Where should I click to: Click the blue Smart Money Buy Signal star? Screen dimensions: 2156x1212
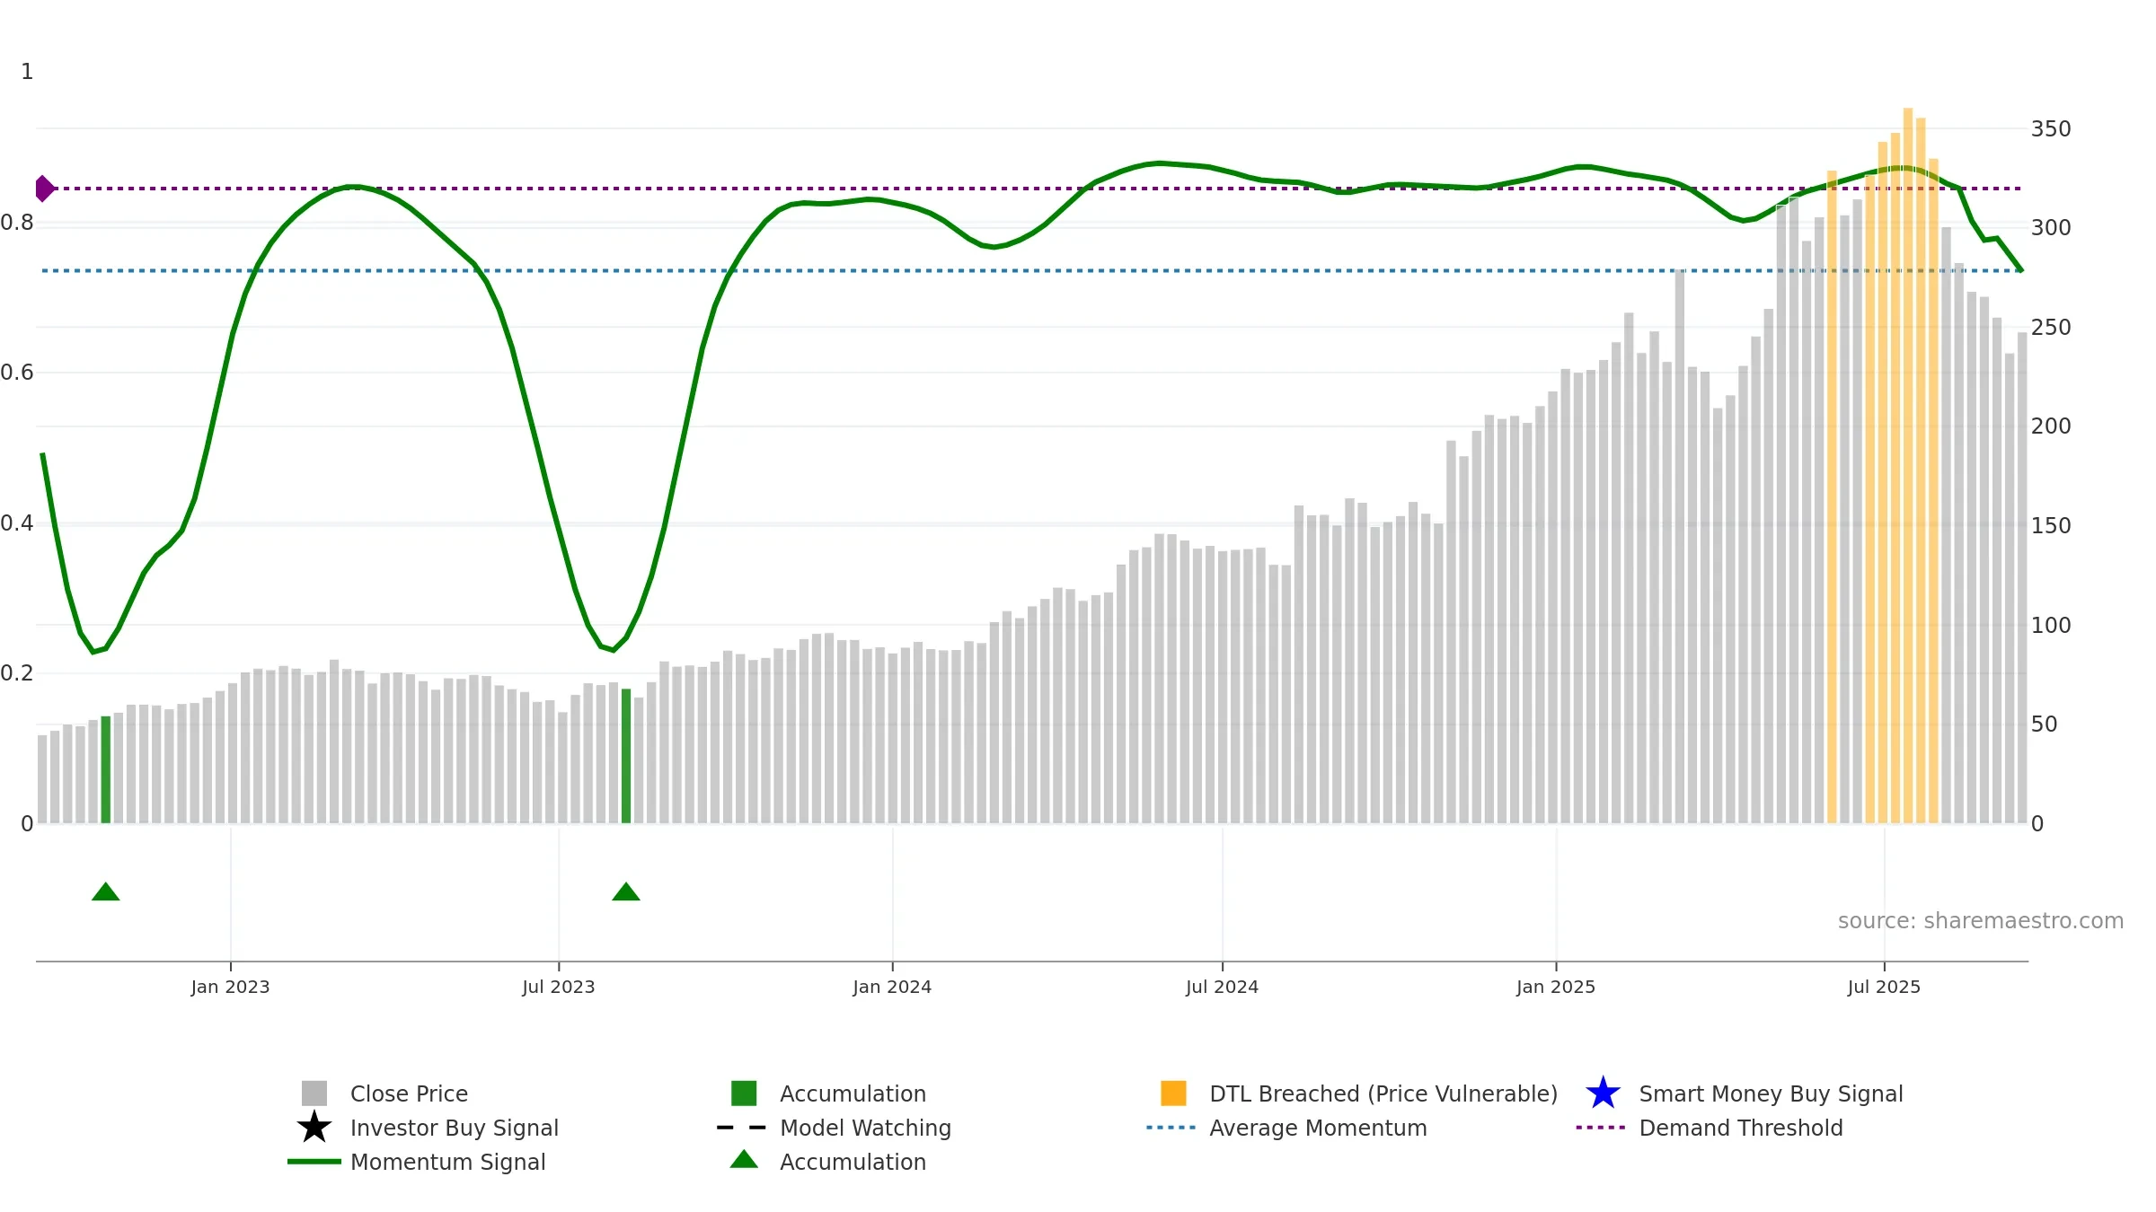1603,1093
